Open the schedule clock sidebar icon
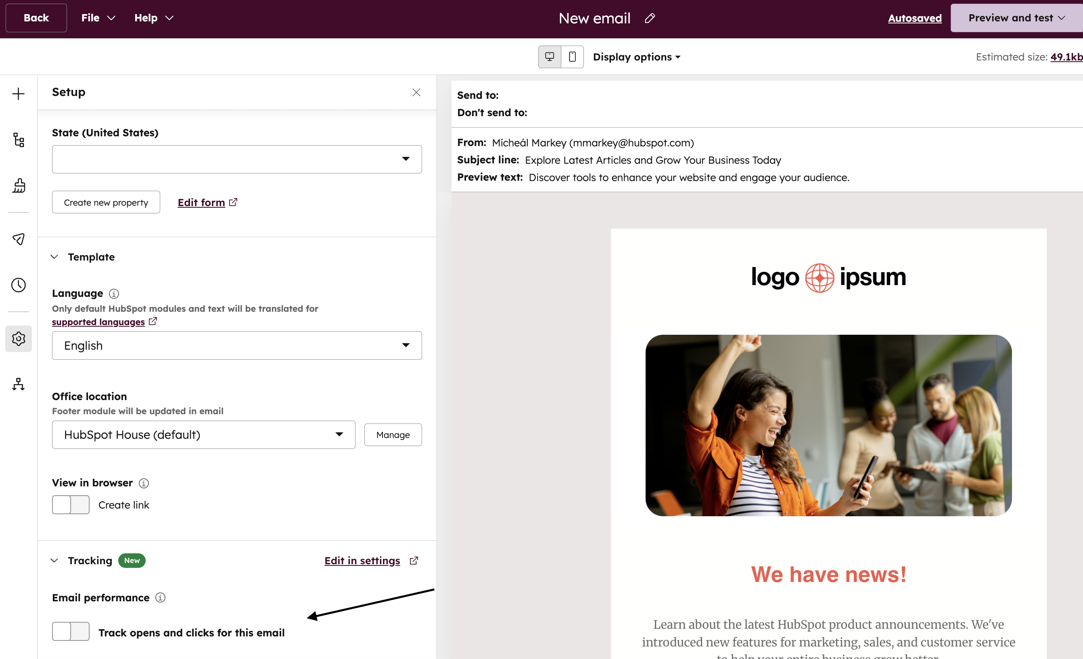The width and height of the screenshot is (1083, 659). 19,285
